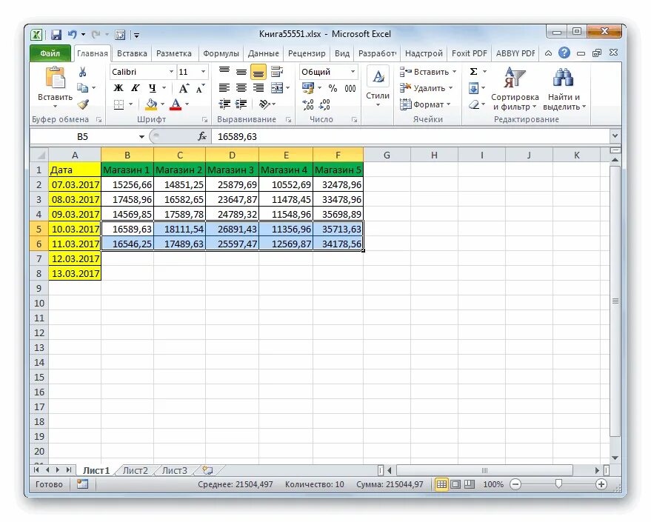Click the insert new sheet tab icon
Image resolution: width=651 pixels, height=522 pixels.
pos(207,470)
